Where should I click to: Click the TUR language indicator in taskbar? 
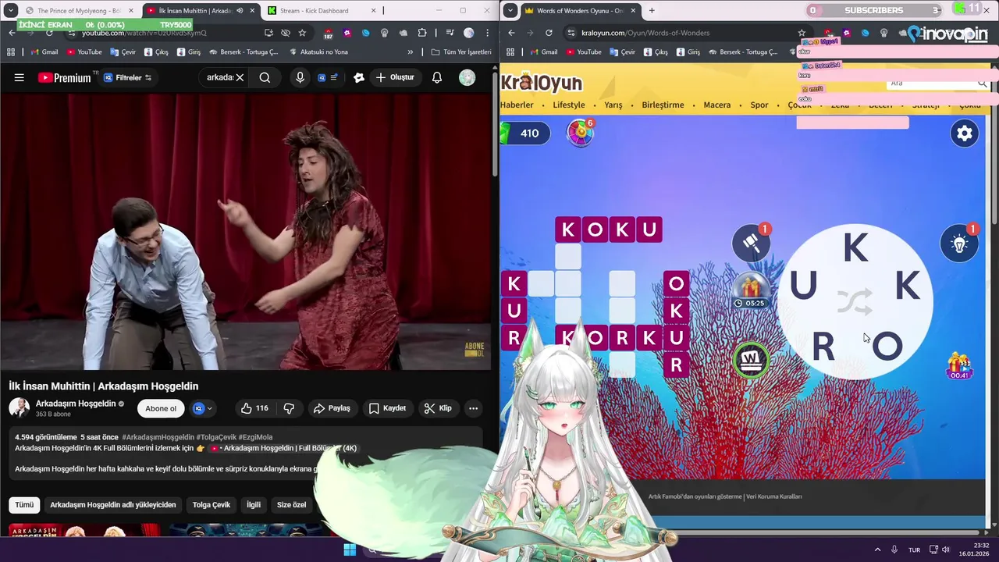pyautogui.click(x=914, y=550)
